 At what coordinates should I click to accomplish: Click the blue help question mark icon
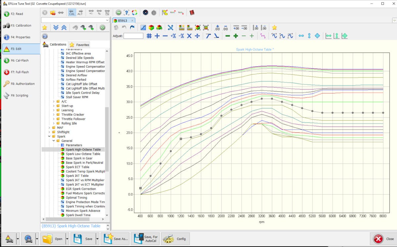click(x=45, y=36)
